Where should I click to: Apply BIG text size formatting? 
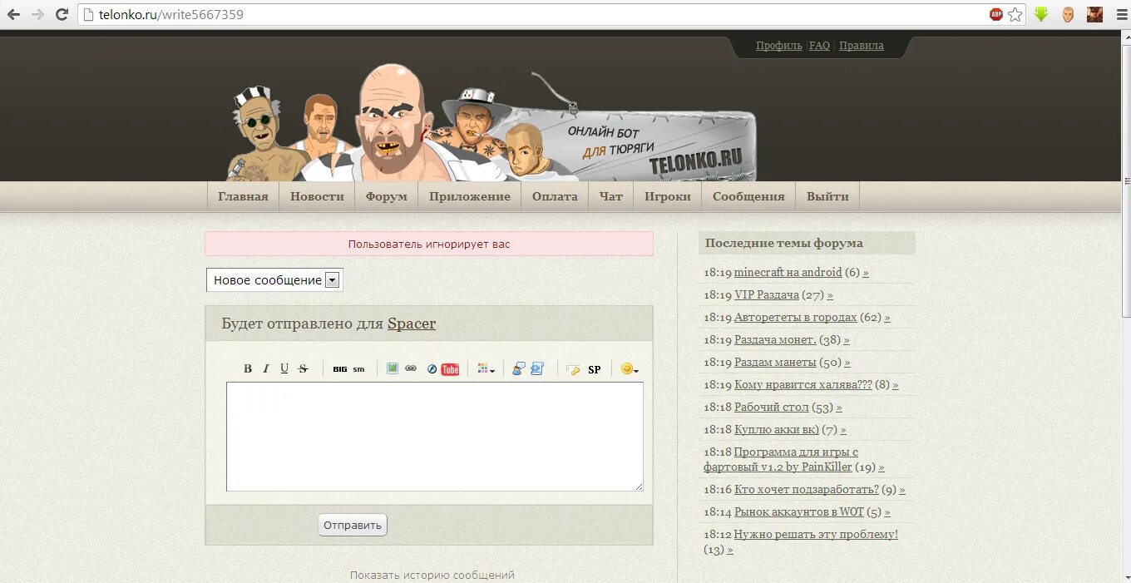point(338,368)
